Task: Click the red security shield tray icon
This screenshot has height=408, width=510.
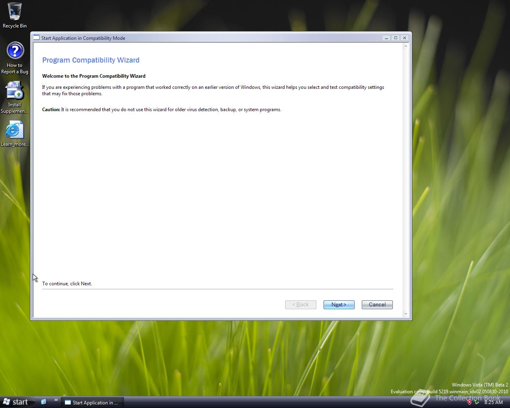Action: tap(469, 402)
